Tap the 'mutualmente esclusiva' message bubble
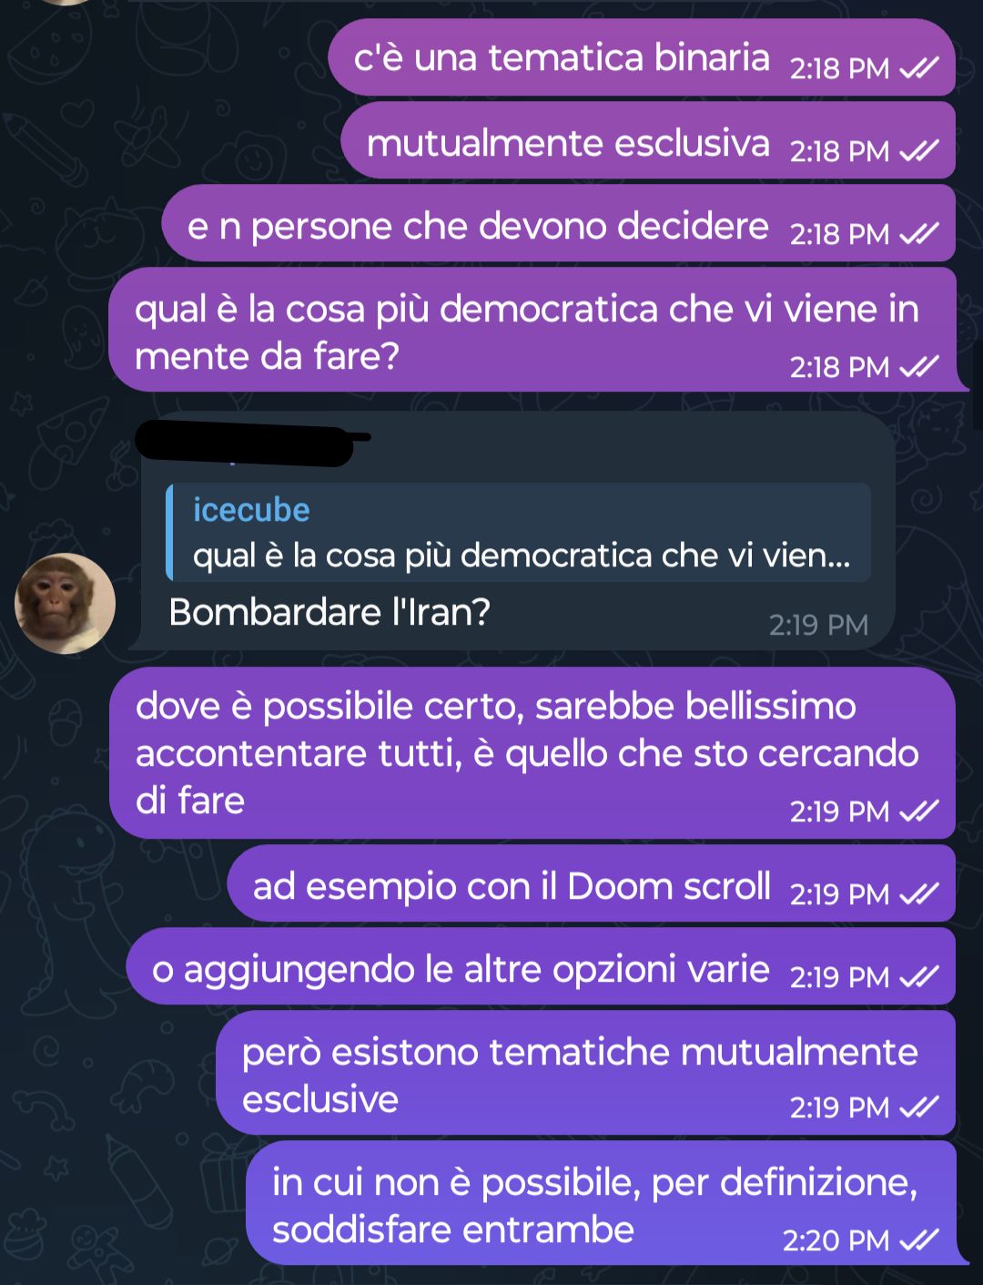Viewport: 983px width, 1285px height. tap(648, 140)
